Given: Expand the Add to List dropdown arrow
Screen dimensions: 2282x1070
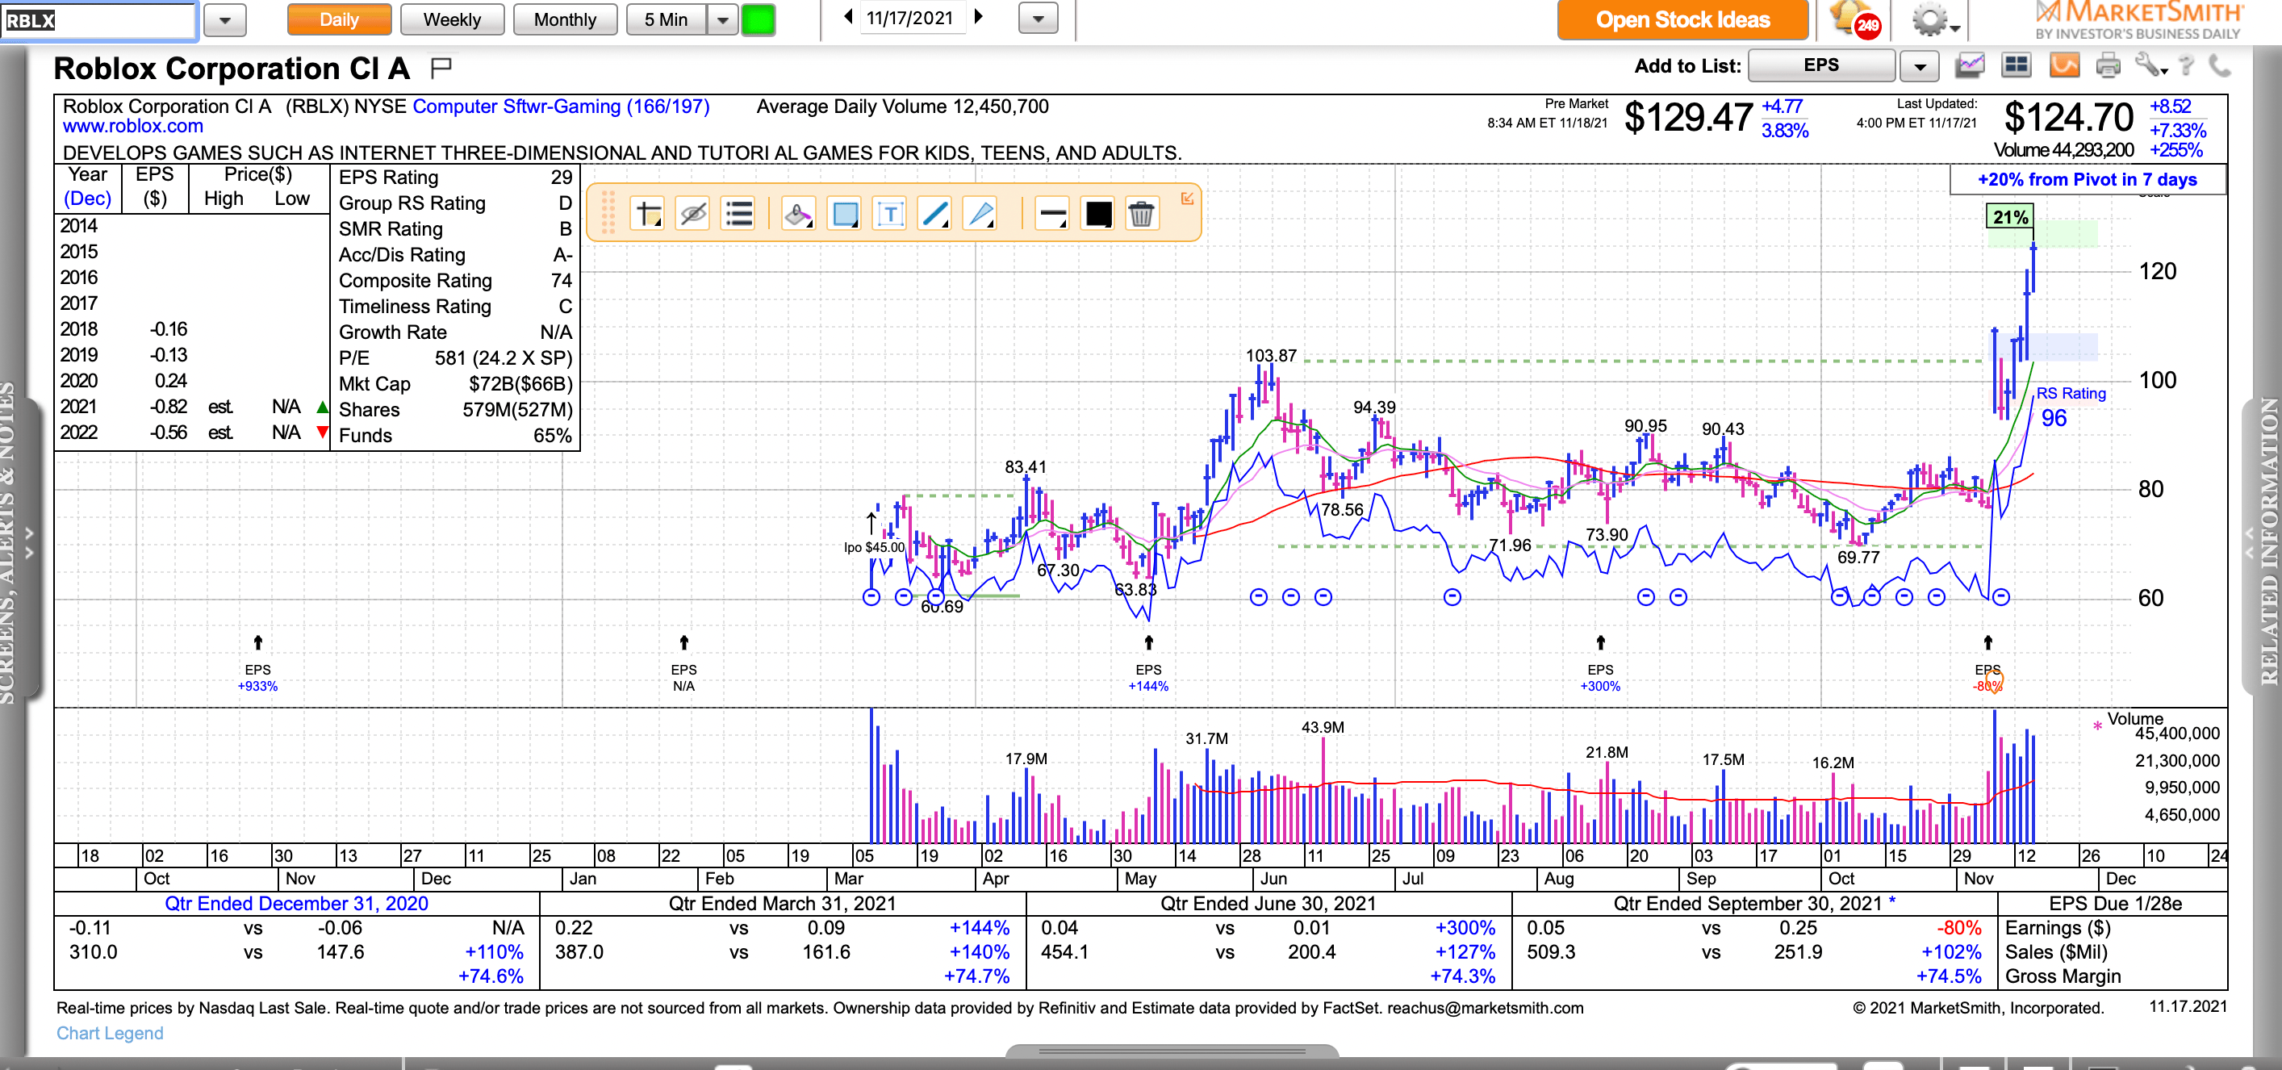Looking at the screenshot, I should click(1920, 65).
